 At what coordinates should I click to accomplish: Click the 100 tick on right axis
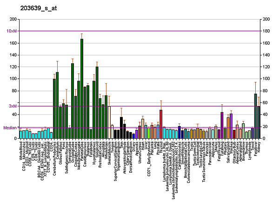coord(266,79)
